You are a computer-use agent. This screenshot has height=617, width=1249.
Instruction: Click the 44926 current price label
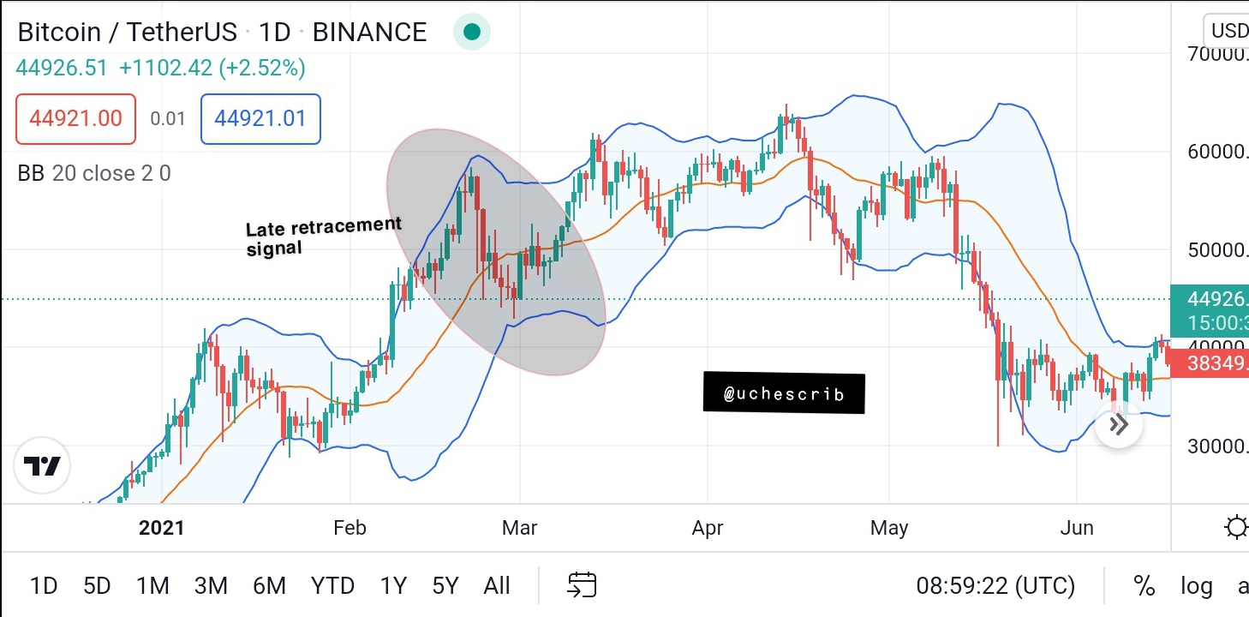pyautogui.click(x=1210, y=311)
